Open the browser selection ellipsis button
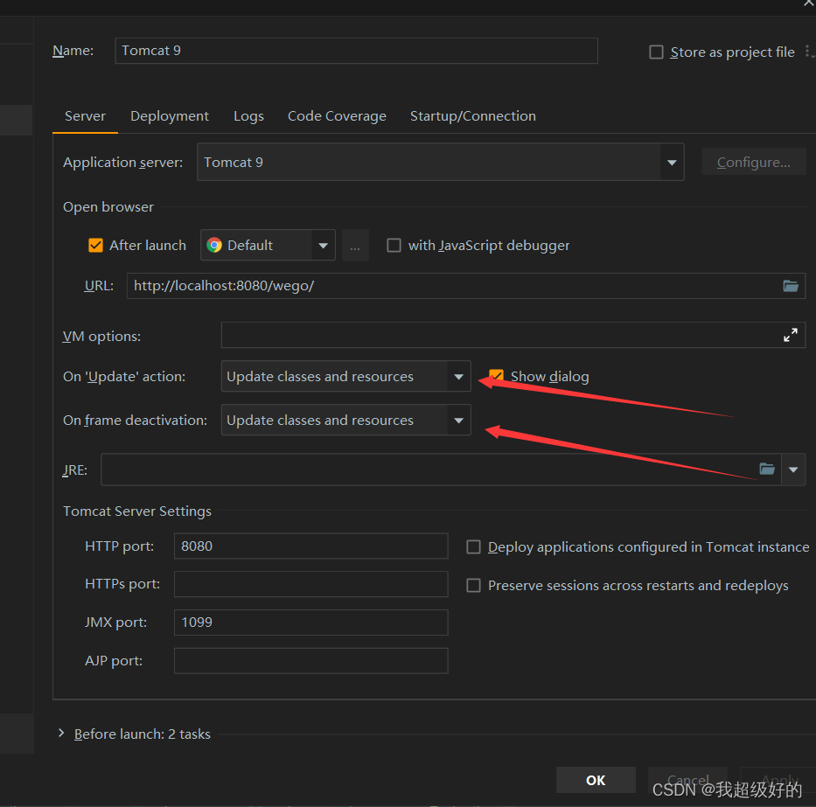 pos(355,245)
